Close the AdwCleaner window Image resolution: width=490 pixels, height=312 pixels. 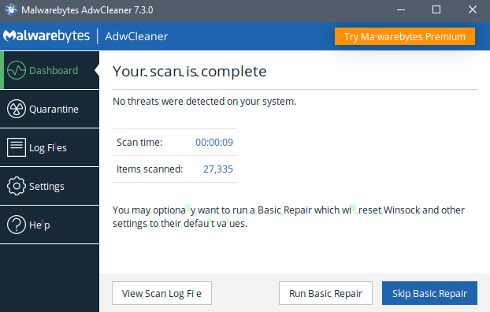tap(473, 9)
